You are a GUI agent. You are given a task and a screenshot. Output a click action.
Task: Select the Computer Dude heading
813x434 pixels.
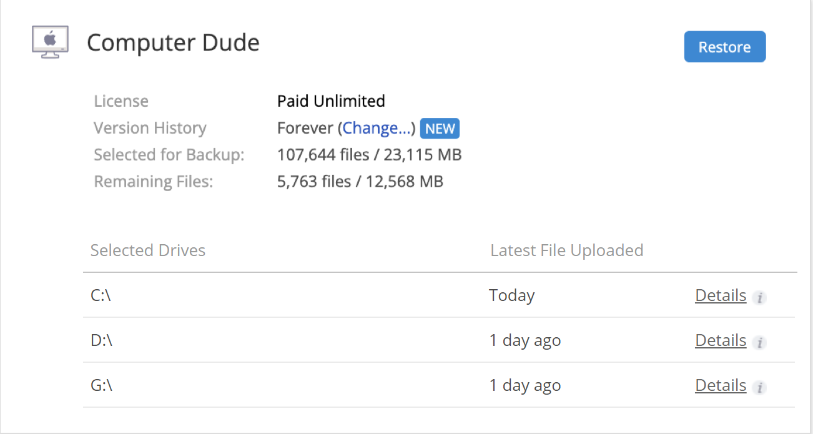point(173,42)
